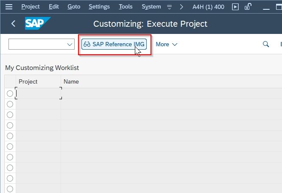Expand more menus with right chevron

pyautogui.click(x=181, y=7)
